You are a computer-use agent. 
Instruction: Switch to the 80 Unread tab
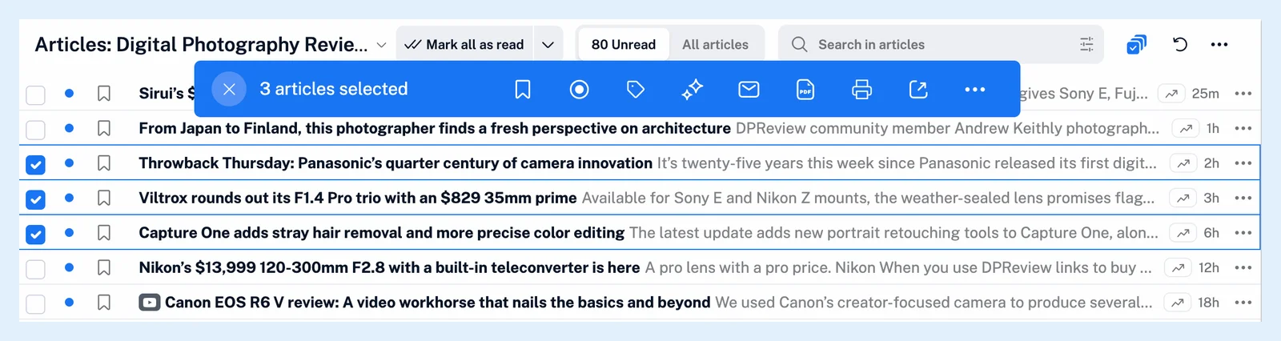[624, 45]
